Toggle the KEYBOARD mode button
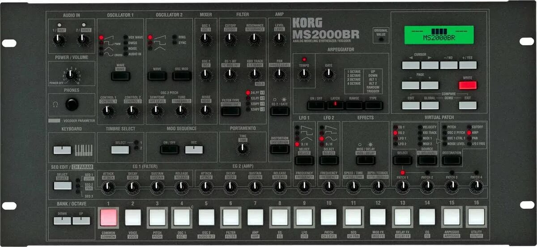 [x=62, y=150]
